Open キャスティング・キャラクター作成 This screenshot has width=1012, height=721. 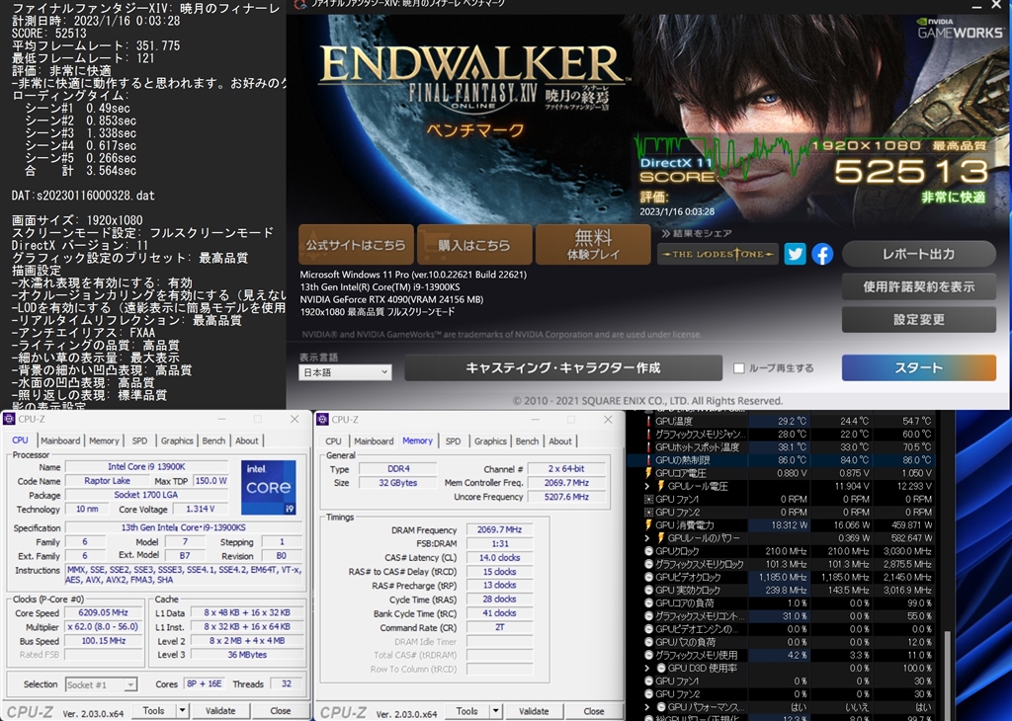pyautogui.click(x=562, y=367)
